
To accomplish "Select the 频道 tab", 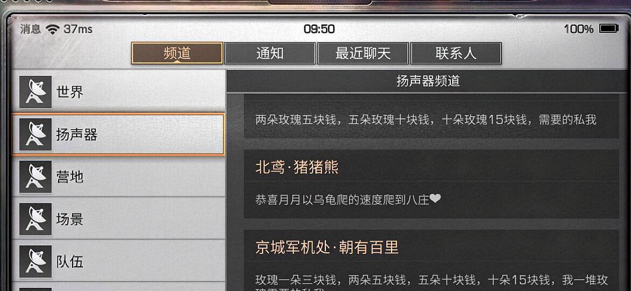I will pyautogui.click(x=177, y=53).
